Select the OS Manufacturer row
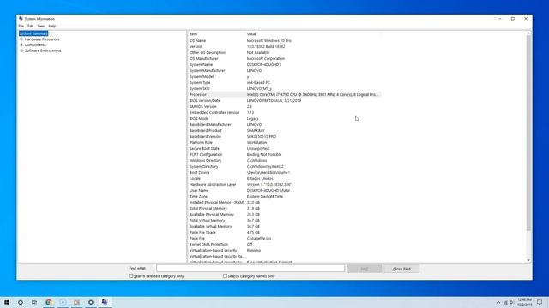 coord(284,58)
